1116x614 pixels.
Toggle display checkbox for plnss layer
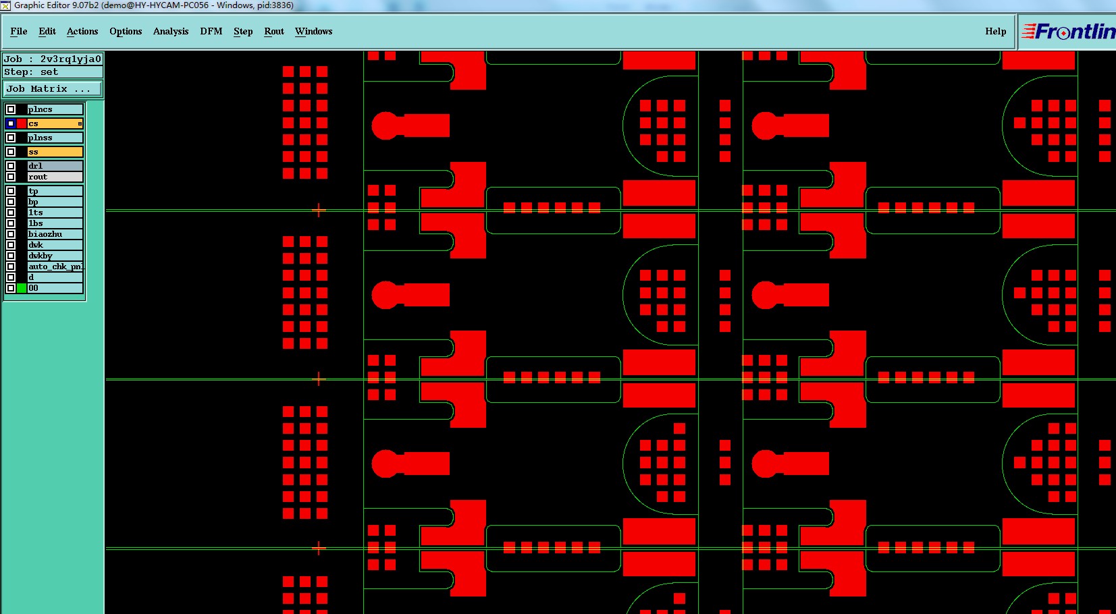11,138
